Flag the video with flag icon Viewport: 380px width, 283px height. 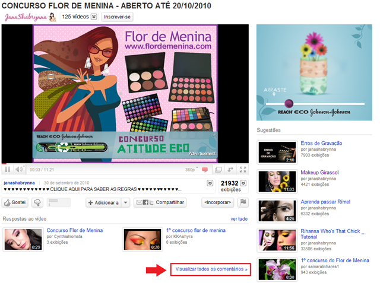point(243,202)
